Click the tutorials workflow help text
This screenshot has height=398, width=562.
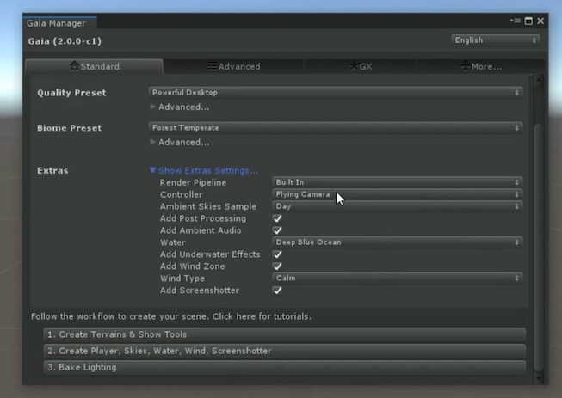171,316
